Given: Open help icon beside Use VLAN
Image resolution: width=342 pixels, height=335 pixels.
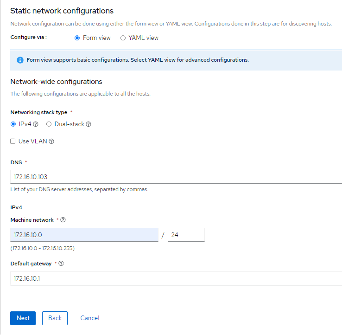Looking at the screenshot, I should point(51,142).
